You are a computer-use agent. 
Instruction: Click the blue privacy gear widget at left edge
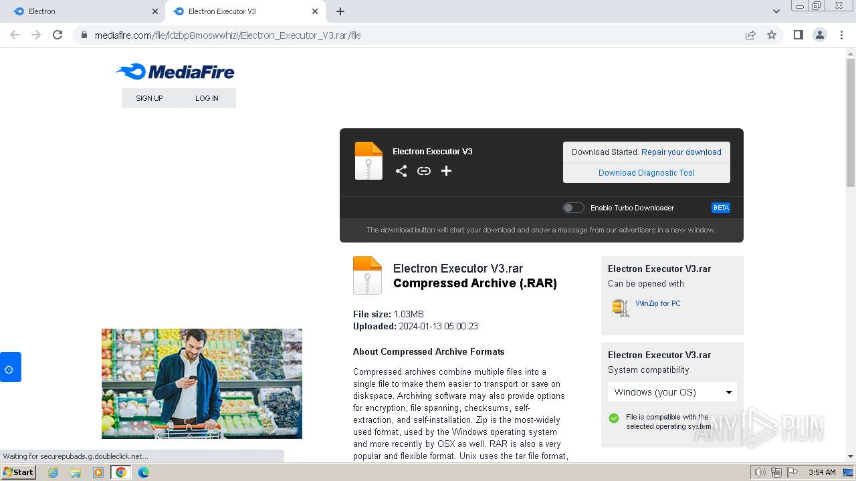[10, 367]
